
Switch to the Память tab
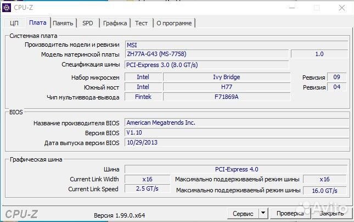(x=63, y=23)
